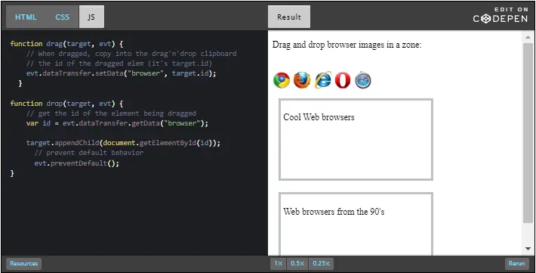Click the Opera browser icon

(343, 80)
